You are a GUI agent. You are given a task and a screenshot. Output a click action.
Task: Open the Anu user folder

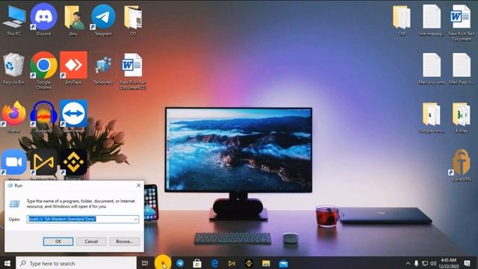click(73, 20)
